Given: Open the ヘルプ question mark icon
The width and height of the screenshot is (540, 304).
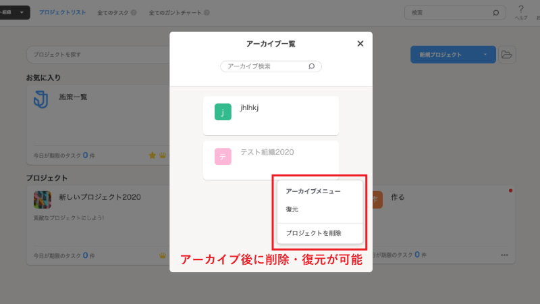Looking at the screenshot, I should (x=520, y=9).
